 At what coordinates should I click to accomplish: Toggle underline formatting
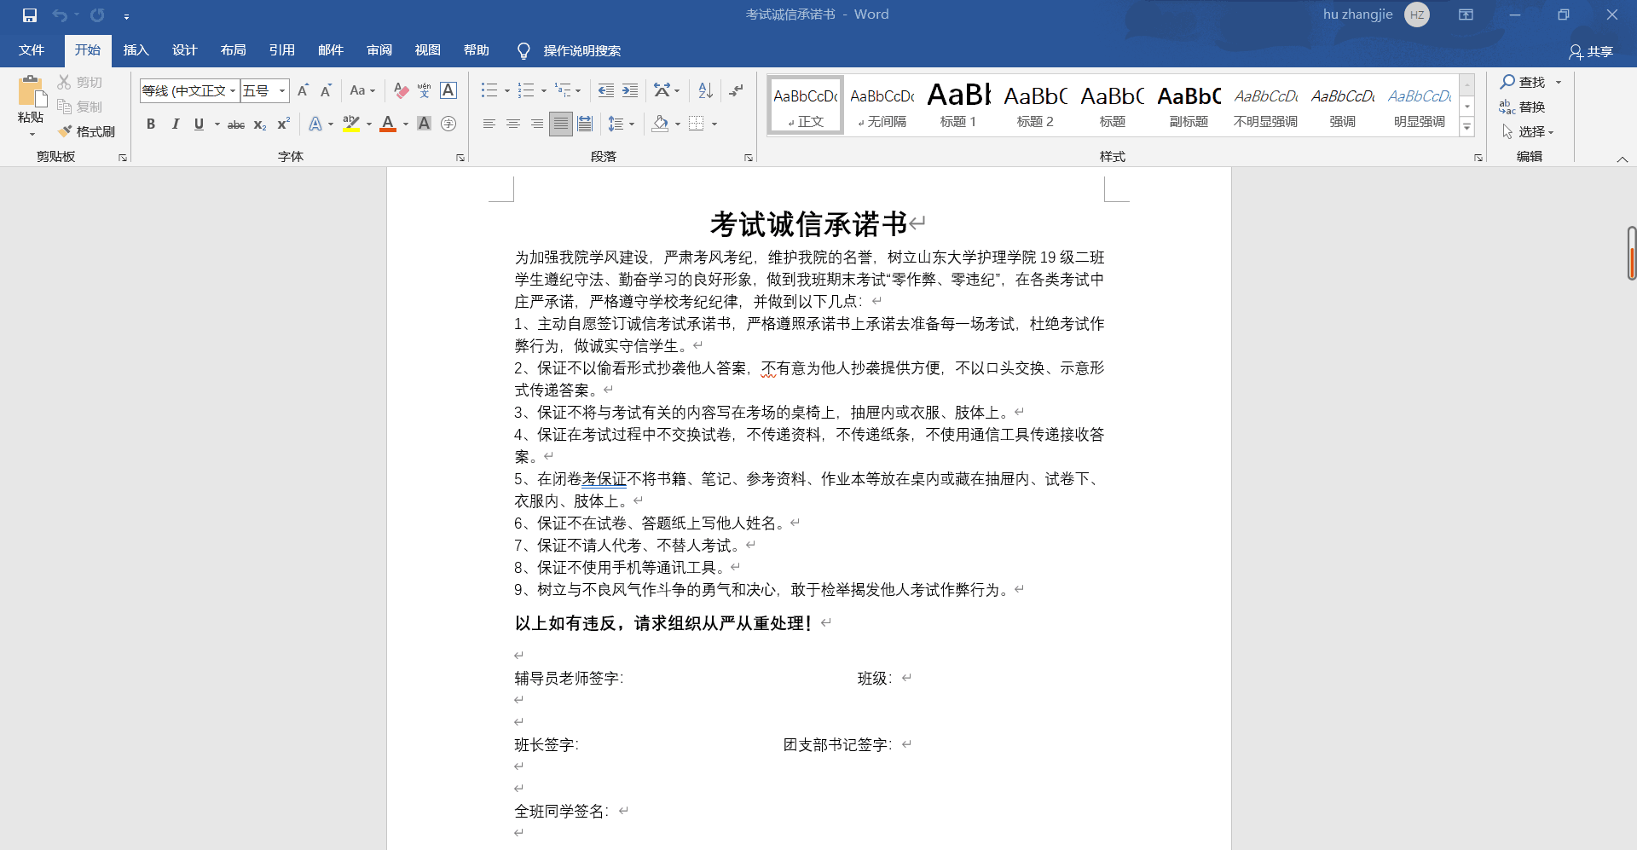(x=199, y=124)
